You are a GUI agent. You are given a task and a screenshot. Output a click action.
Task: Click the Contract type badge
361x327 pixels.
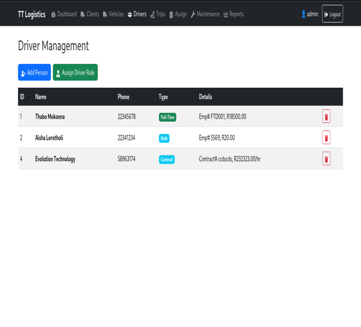[166, 159]
